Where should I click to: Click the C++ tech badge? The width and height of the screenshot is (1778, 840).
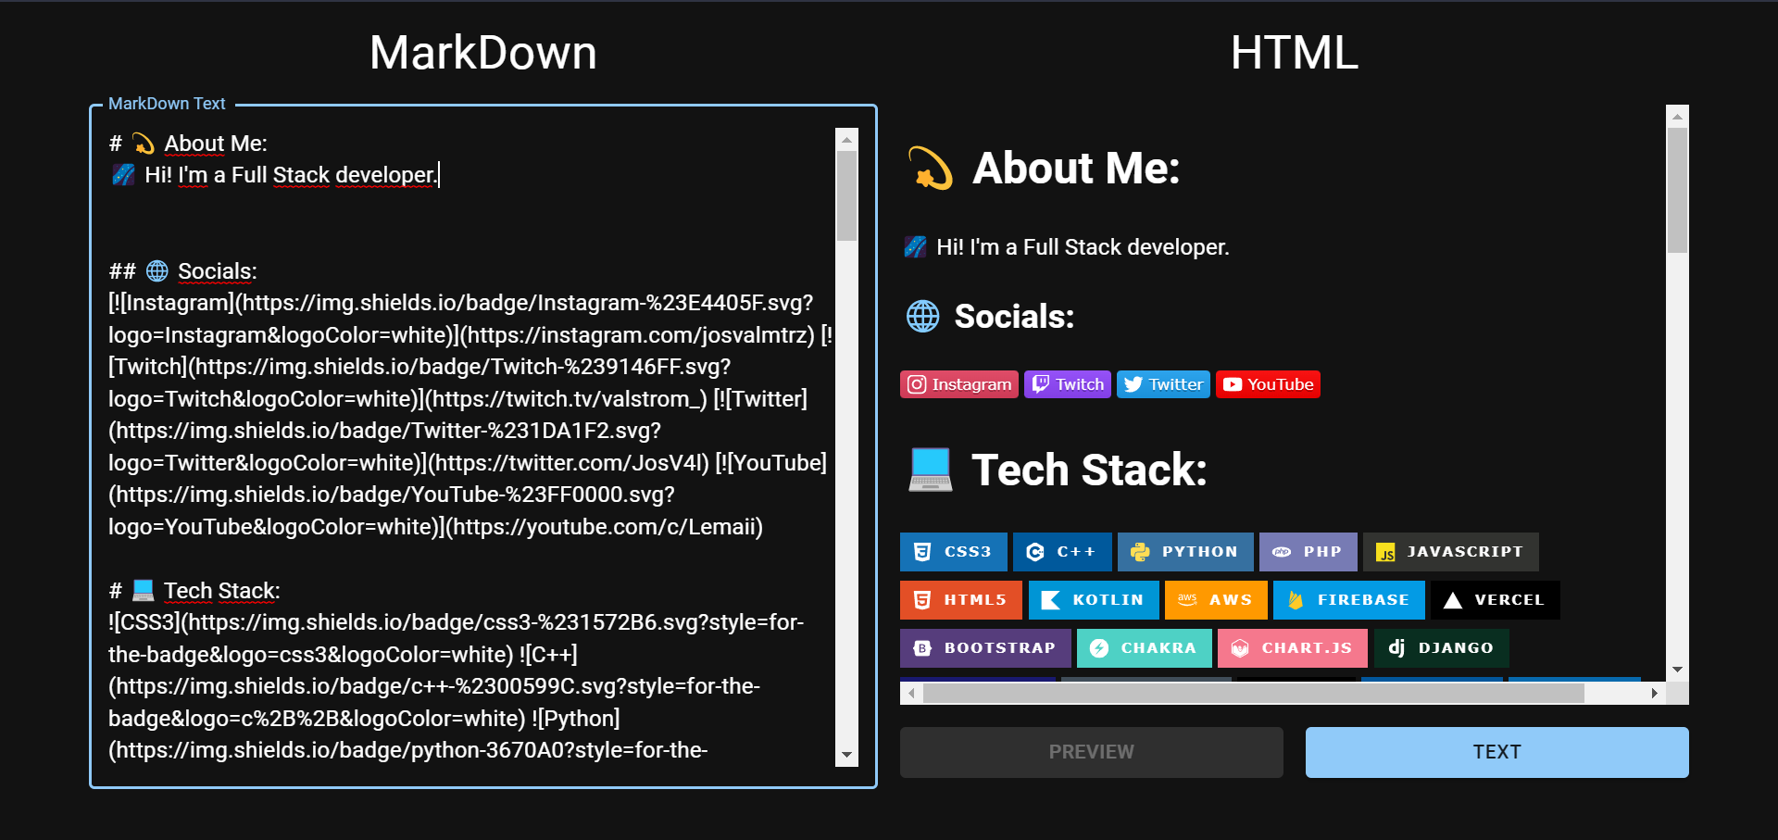[x=1062, y=552]
